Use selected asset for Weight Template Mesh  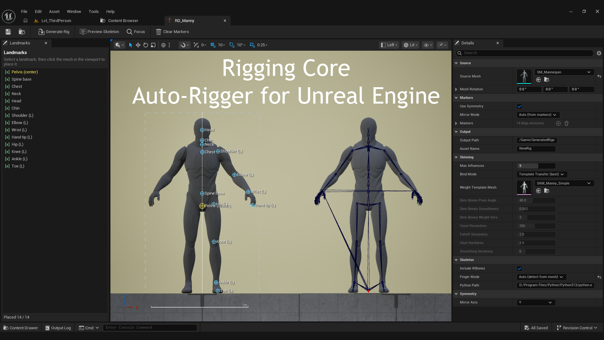(539, 191)
